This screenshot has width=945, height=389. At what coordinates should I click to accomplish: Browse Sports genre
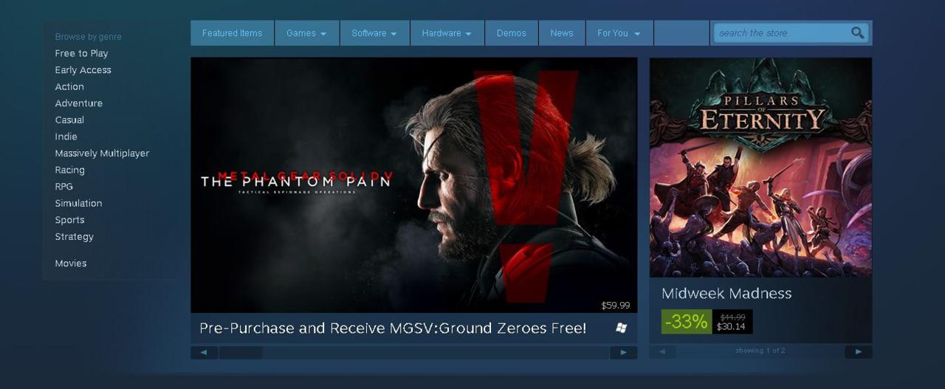pos(69,220)
